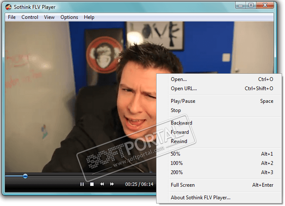Open the View menu
Screen dimensions: 285x206
click(49, 17)
